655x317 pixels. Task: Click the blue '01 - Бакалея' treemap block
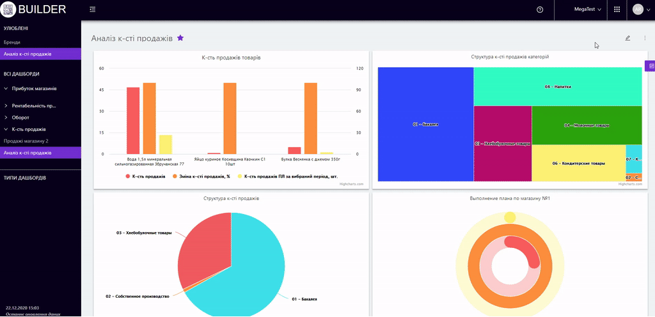[x=425, y=124]
